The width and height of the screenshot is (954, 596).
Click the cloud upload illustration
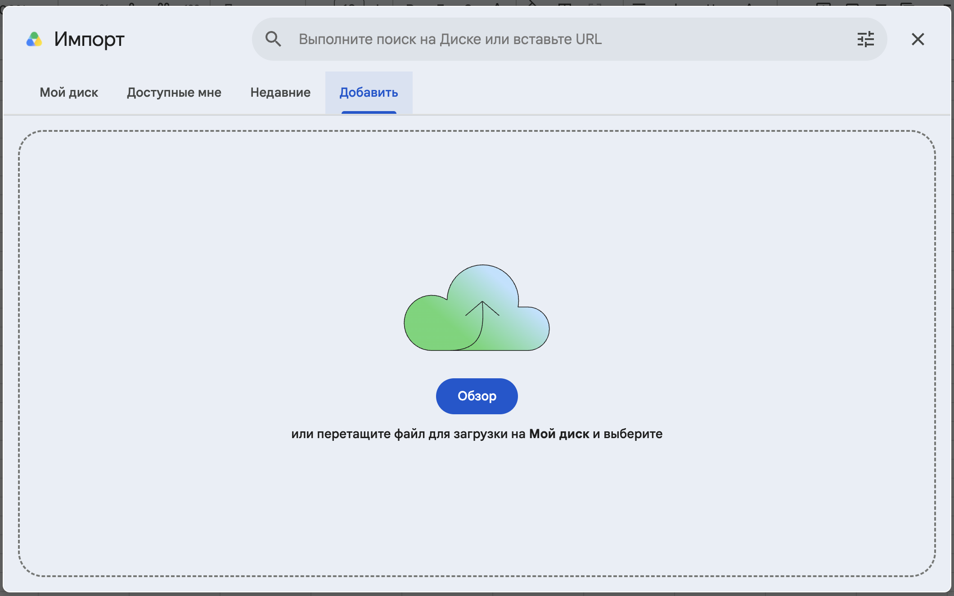pyautogui.click(x=477, y=308)
